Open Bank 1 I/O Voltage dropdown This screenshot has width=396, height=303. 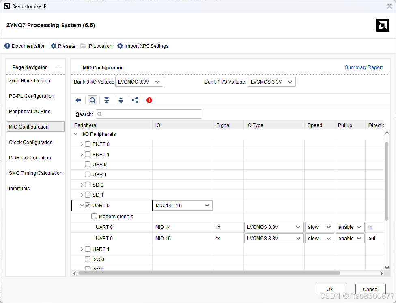[272, 82]
